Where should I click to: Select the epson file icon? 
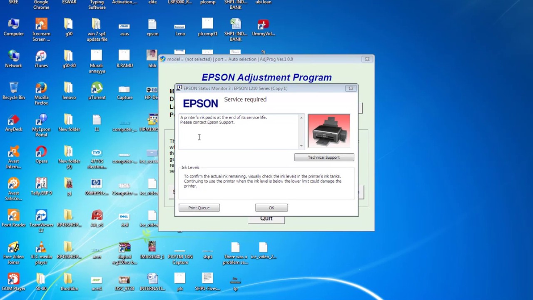(x=152, y=27)
